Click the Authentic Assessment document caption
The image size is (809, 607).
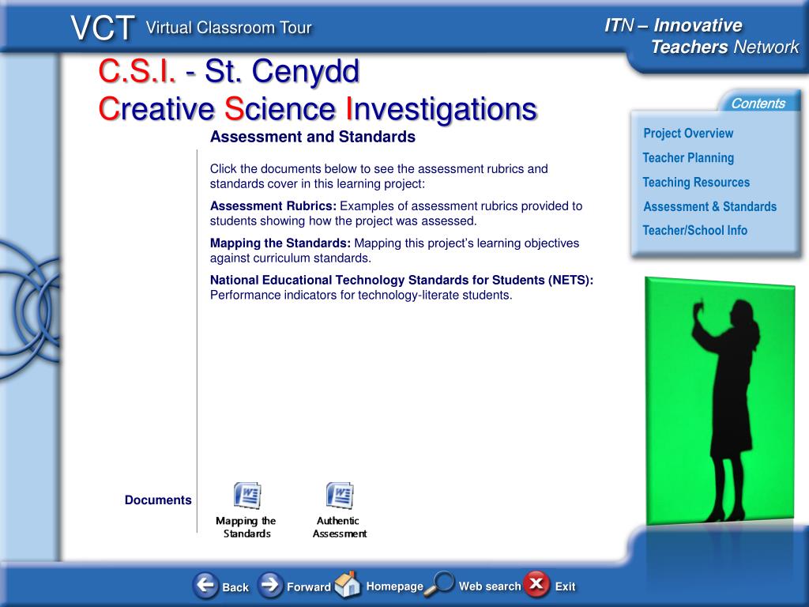340,527
